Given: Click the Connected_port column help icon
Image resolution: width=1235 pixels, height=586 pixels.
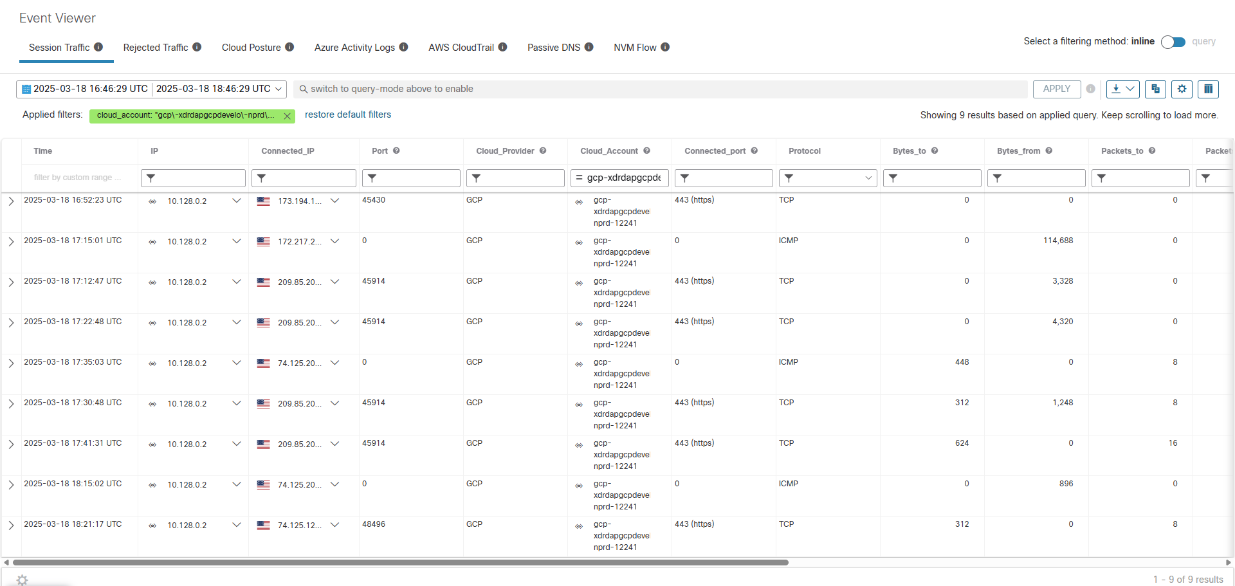Looking at the screenshot, I should [754, 151].
